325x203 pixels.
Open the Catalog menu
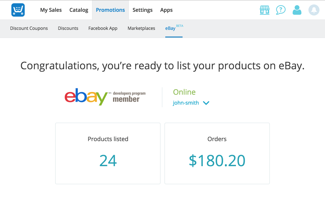79,10
